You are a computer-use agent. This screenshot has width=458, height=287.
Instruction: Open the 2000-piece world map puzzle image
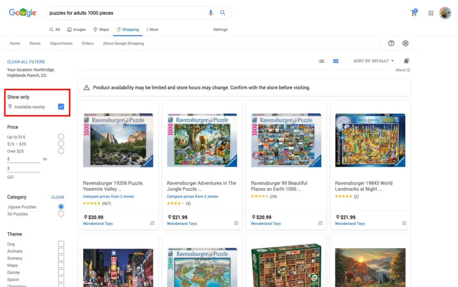(202, 267)
